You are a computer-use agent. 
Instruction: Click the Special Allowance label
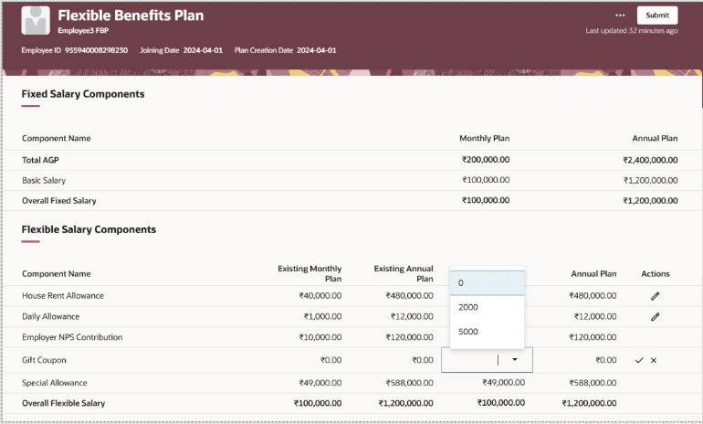click(x=55, y=383)
